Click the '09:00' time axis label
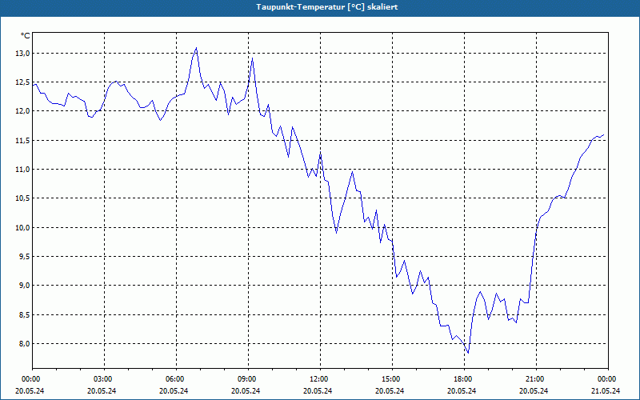 click(248, 379)
